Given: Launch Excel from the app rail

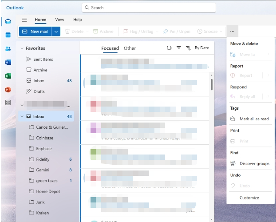Looking at the screenshot, I should click(8, 76).
